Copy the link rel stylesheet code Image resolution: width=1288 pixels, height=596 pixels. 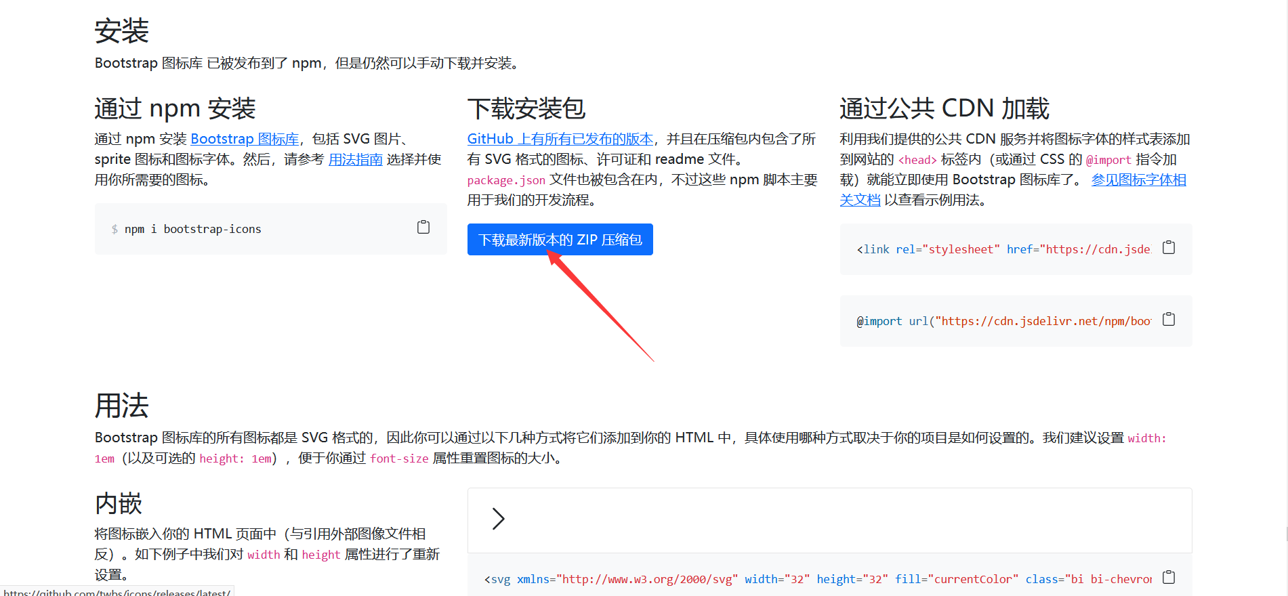pos(1169,247)
